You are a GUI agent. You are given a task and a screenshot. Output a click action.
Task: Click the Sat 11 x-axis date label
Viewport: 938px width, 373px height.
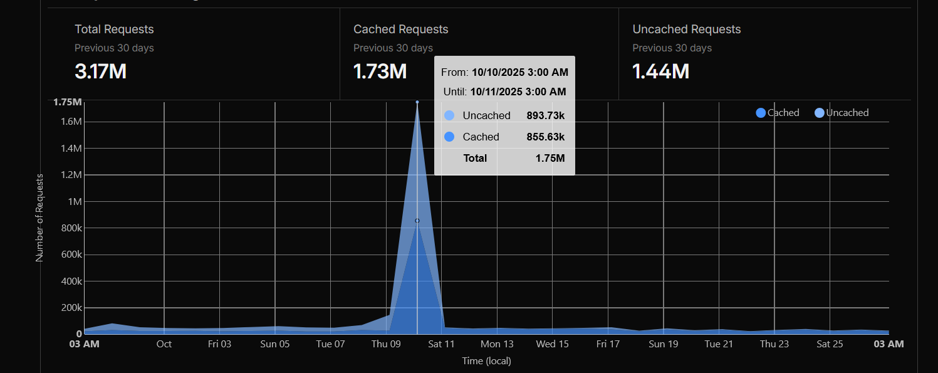click(x=441, y=344)
